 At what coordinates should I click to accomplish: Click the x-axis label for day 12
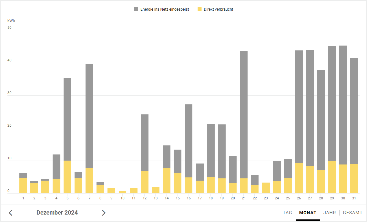click(145, 198)
